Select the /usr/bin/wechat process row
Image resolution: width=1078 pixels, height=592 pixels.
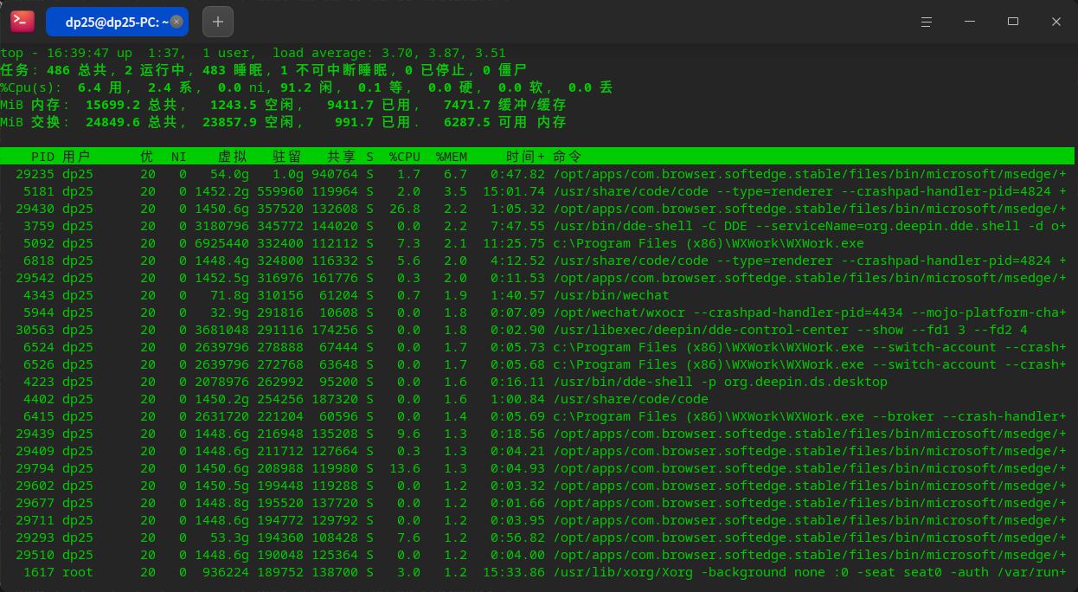point(537,295)
